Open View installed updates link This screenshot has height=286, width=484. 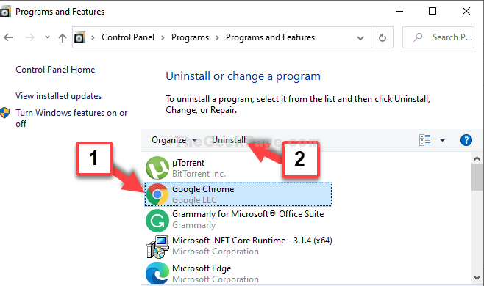(x=58, y=96)
